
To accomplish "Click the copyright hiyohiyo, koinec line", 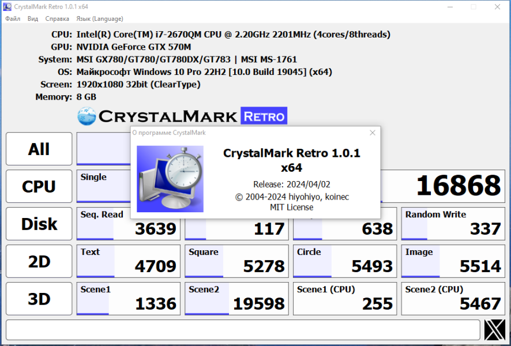I will click(292, 197).
